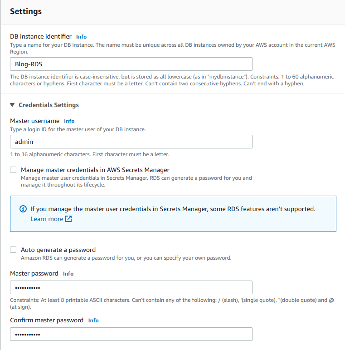Open the Info link for Confirm master password
Viewport: 345px width, 350px height.
click(x=93, y=320)
